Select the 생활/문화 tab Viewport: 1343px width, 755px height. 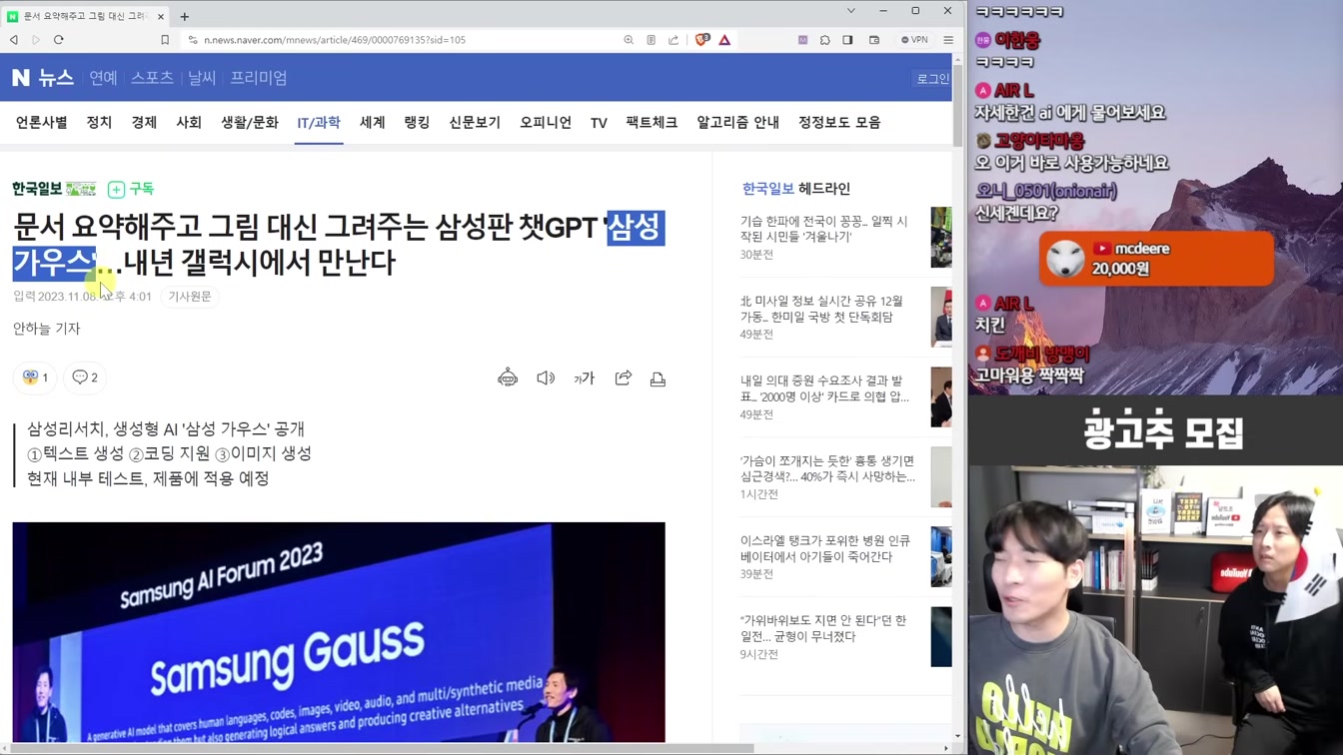coord(250,123)
